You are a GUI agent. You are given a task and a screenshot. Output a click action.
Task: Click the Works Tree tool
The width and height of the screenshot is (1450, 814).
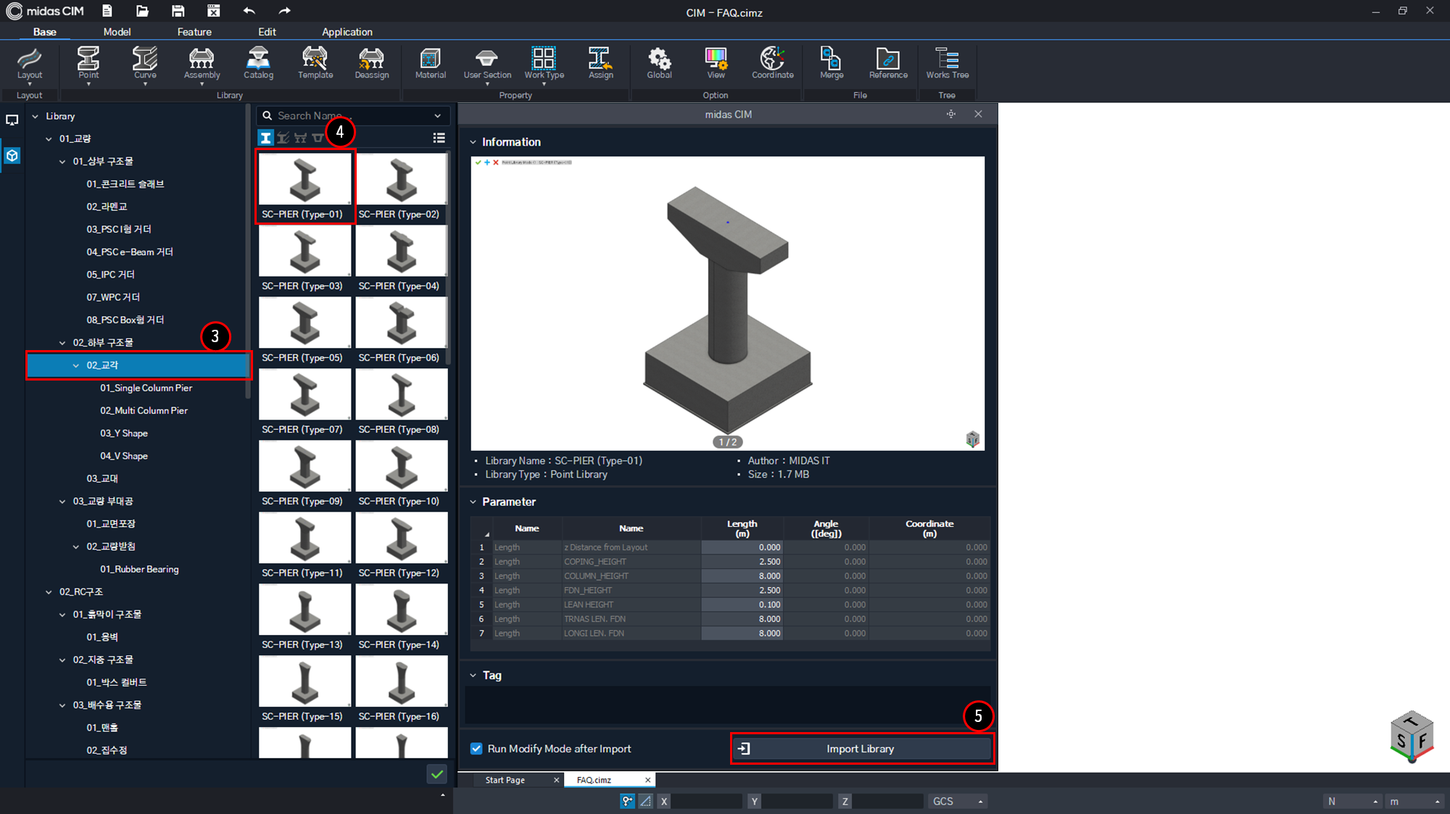tap(947, 64)
